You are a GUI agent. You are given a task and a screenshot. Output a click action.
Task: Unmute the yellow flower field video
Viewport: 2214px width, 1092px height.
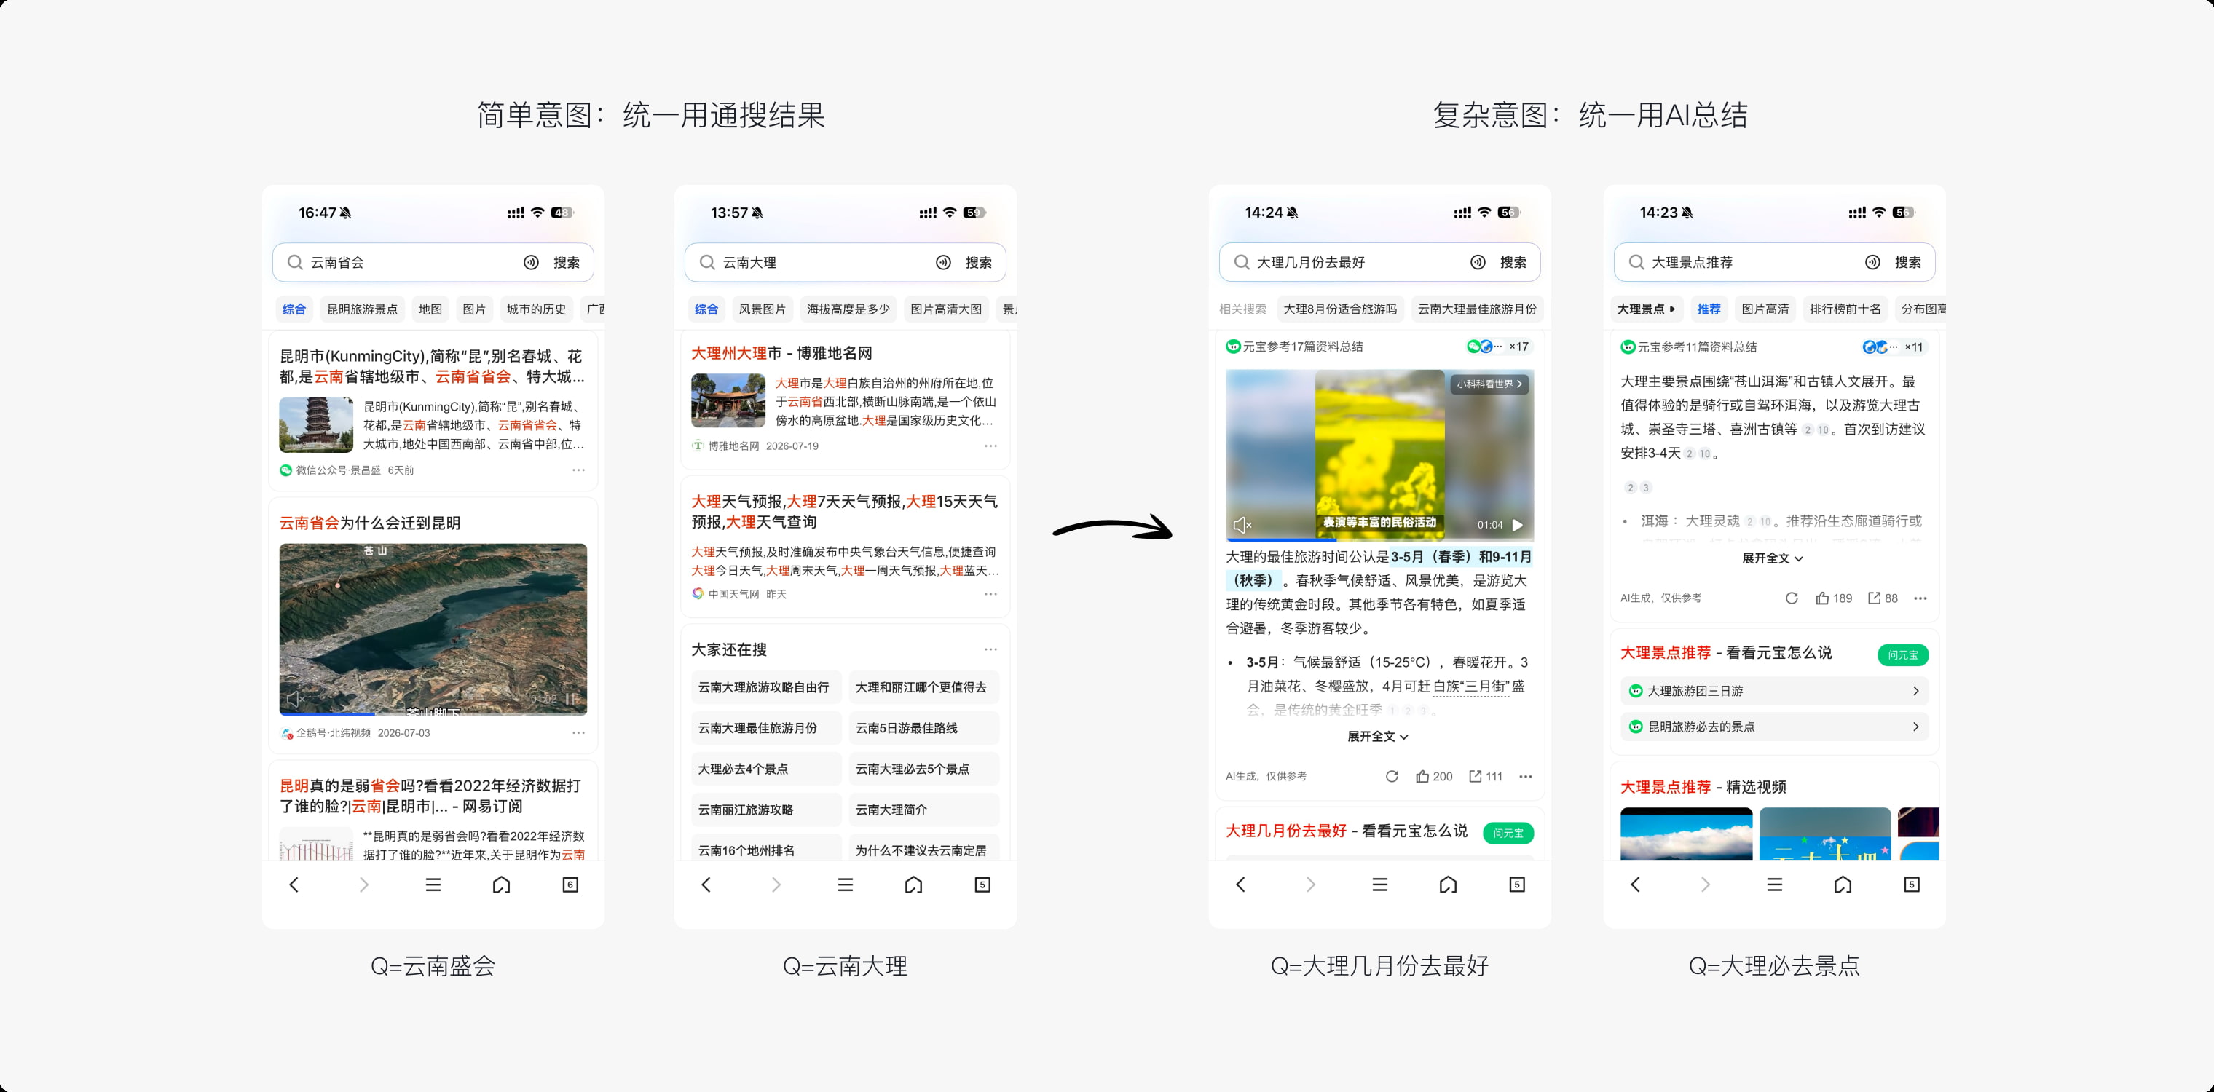[x=1242, y=524]
